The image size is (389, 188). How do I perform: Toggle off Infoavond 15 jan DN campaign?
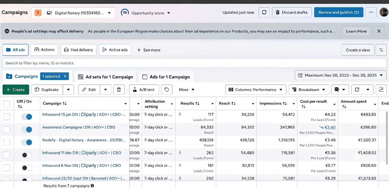tap(27, 117)
